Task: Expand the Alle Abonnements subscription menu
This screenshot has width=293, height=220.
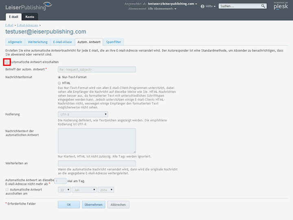Action: click(162, 9)
